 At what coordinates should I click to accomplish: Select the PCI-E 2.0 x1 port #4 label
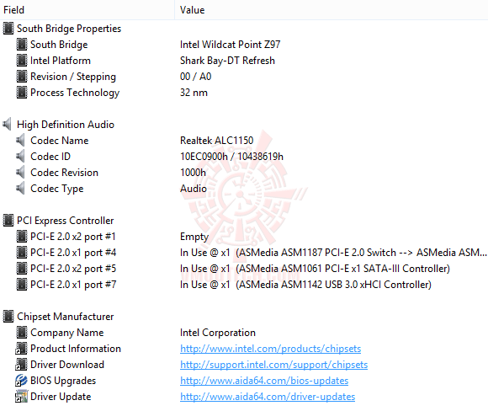click(73, 253)
